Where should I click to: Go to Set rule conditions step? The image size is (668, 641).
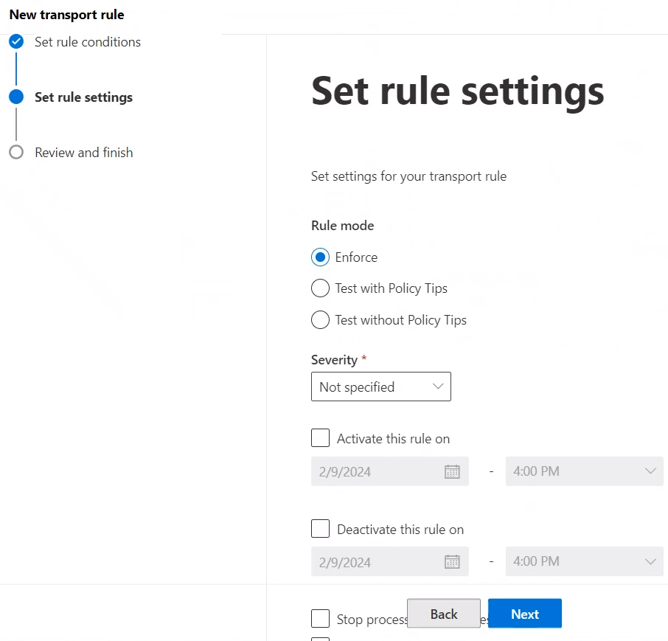(87, 42)
